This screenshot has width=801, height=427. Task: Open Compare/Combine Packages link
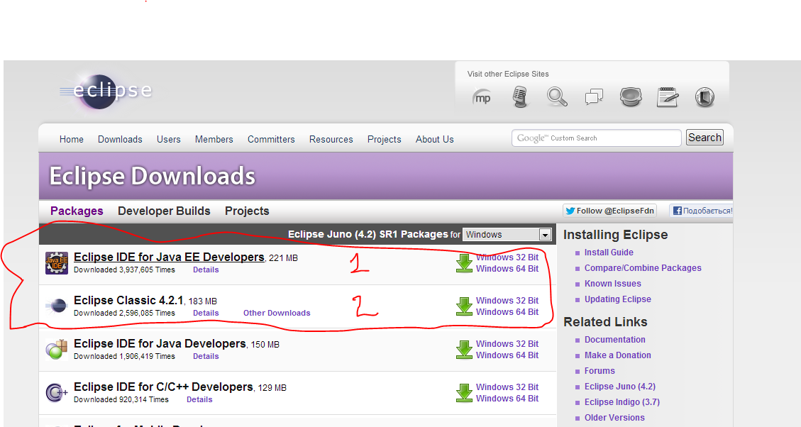pyautogui.click(x=643, y=268)
